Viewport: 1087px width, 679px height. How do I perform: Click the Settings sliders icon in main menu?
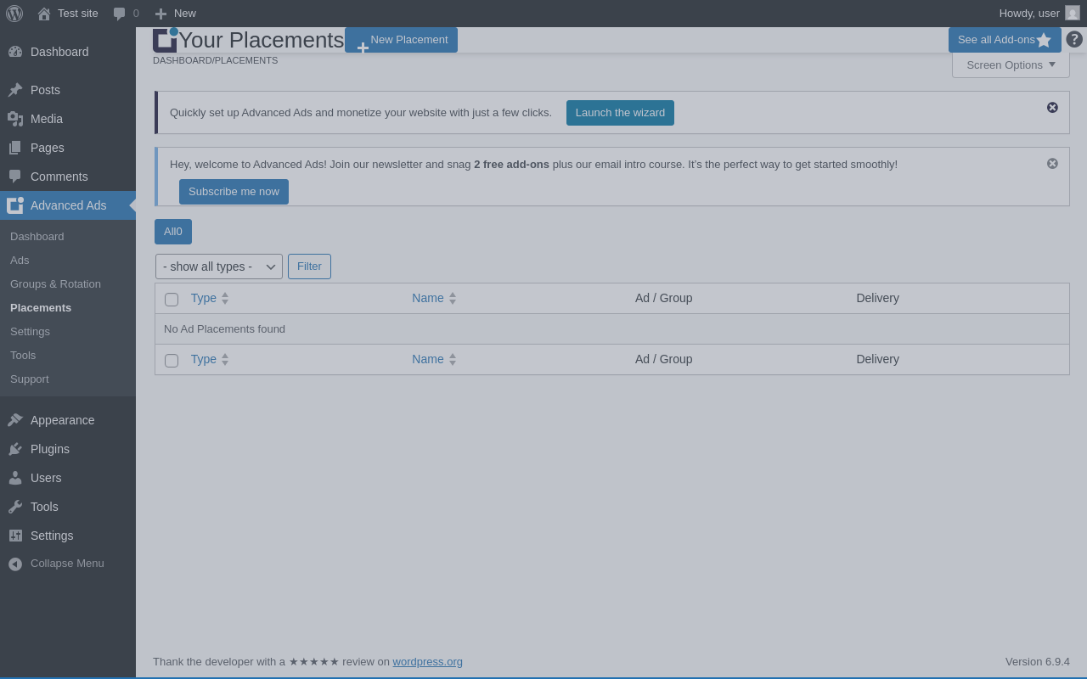[15, 536]
